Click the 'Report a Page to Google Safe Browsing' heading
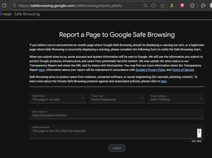212x158 pixels. [117, 35]
